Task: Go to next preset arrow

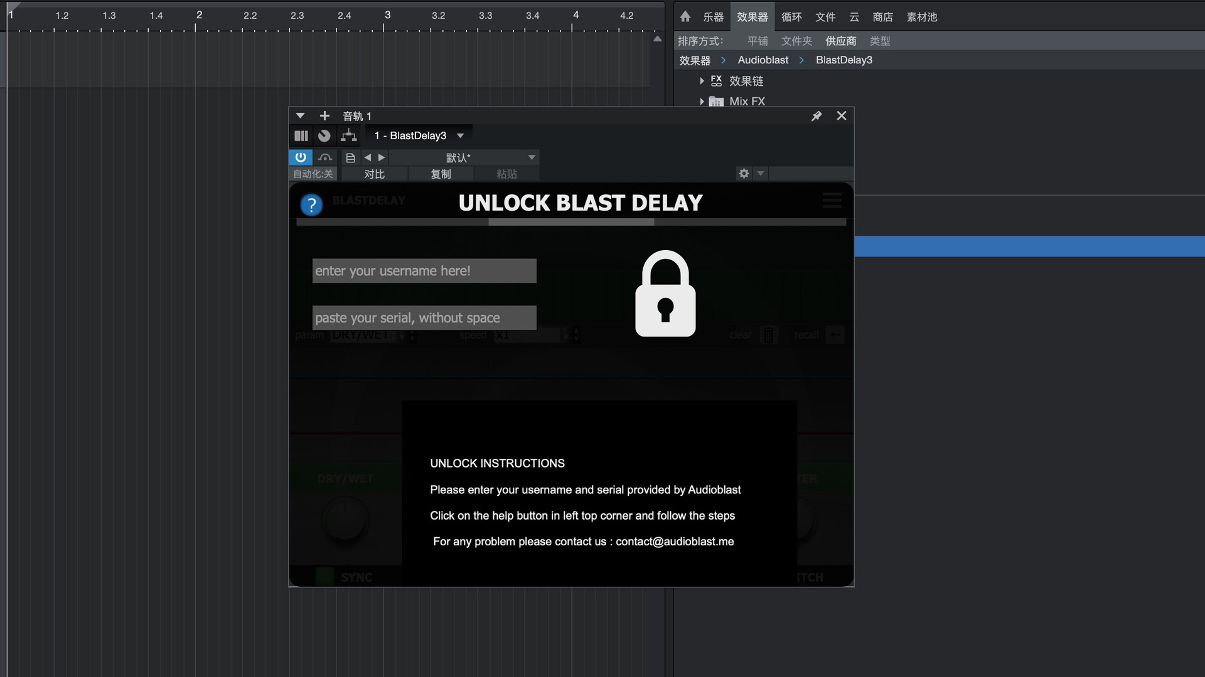Action: [x=382, y=157]
